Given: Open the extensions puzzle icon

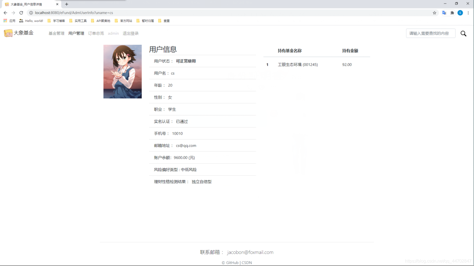Looking at the screenshot, I should click(452, 13).
